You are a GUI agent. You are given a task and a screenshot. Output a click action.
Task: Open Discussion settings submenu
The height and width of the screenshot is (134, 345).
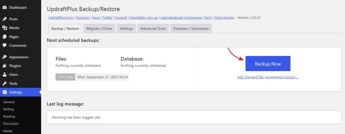coord(11,124)
